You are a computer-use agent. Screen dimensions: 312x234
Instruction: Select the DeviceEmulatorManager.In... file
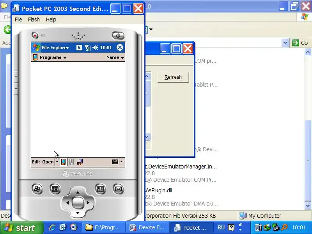(x=181, y=167)
